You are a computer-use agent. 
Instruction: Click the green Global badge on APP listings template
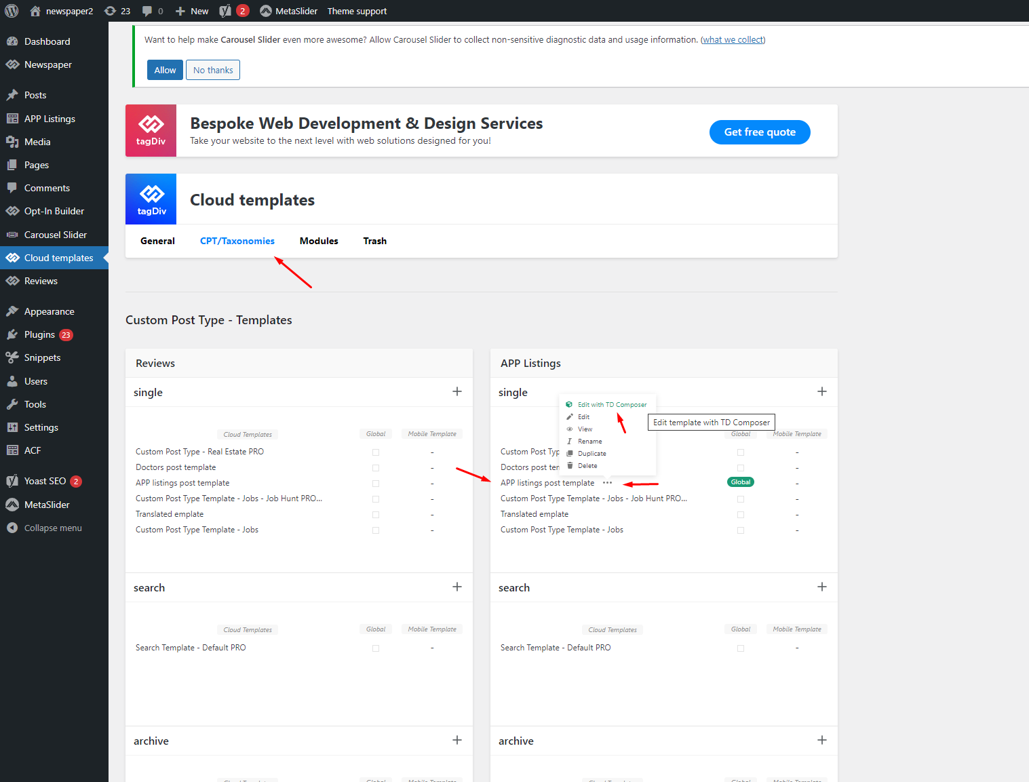pos(741,482)
